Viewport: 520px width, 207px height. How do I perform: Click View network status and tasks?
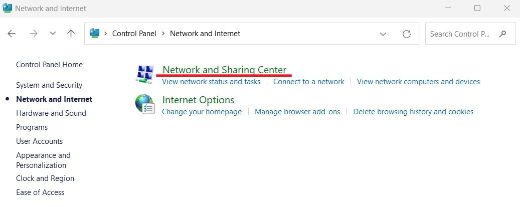tap(211, 82)
